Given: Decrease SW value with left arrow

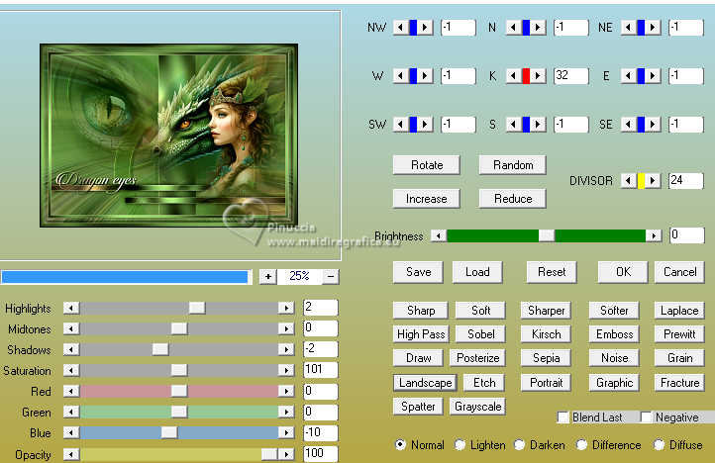Looking at the screenshot, I should coord(400,124).
